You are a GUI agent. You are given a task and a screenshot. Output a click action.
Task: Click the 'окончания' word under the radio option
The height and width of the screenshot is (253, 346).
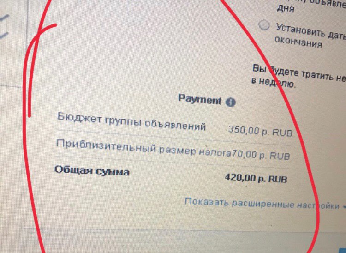(x=298, y=42)
